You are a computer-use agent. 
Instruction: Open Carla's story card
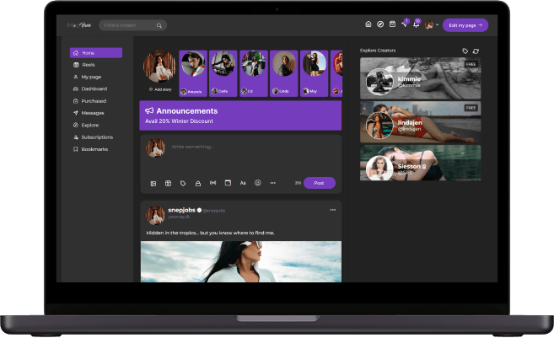coord(223,73)
